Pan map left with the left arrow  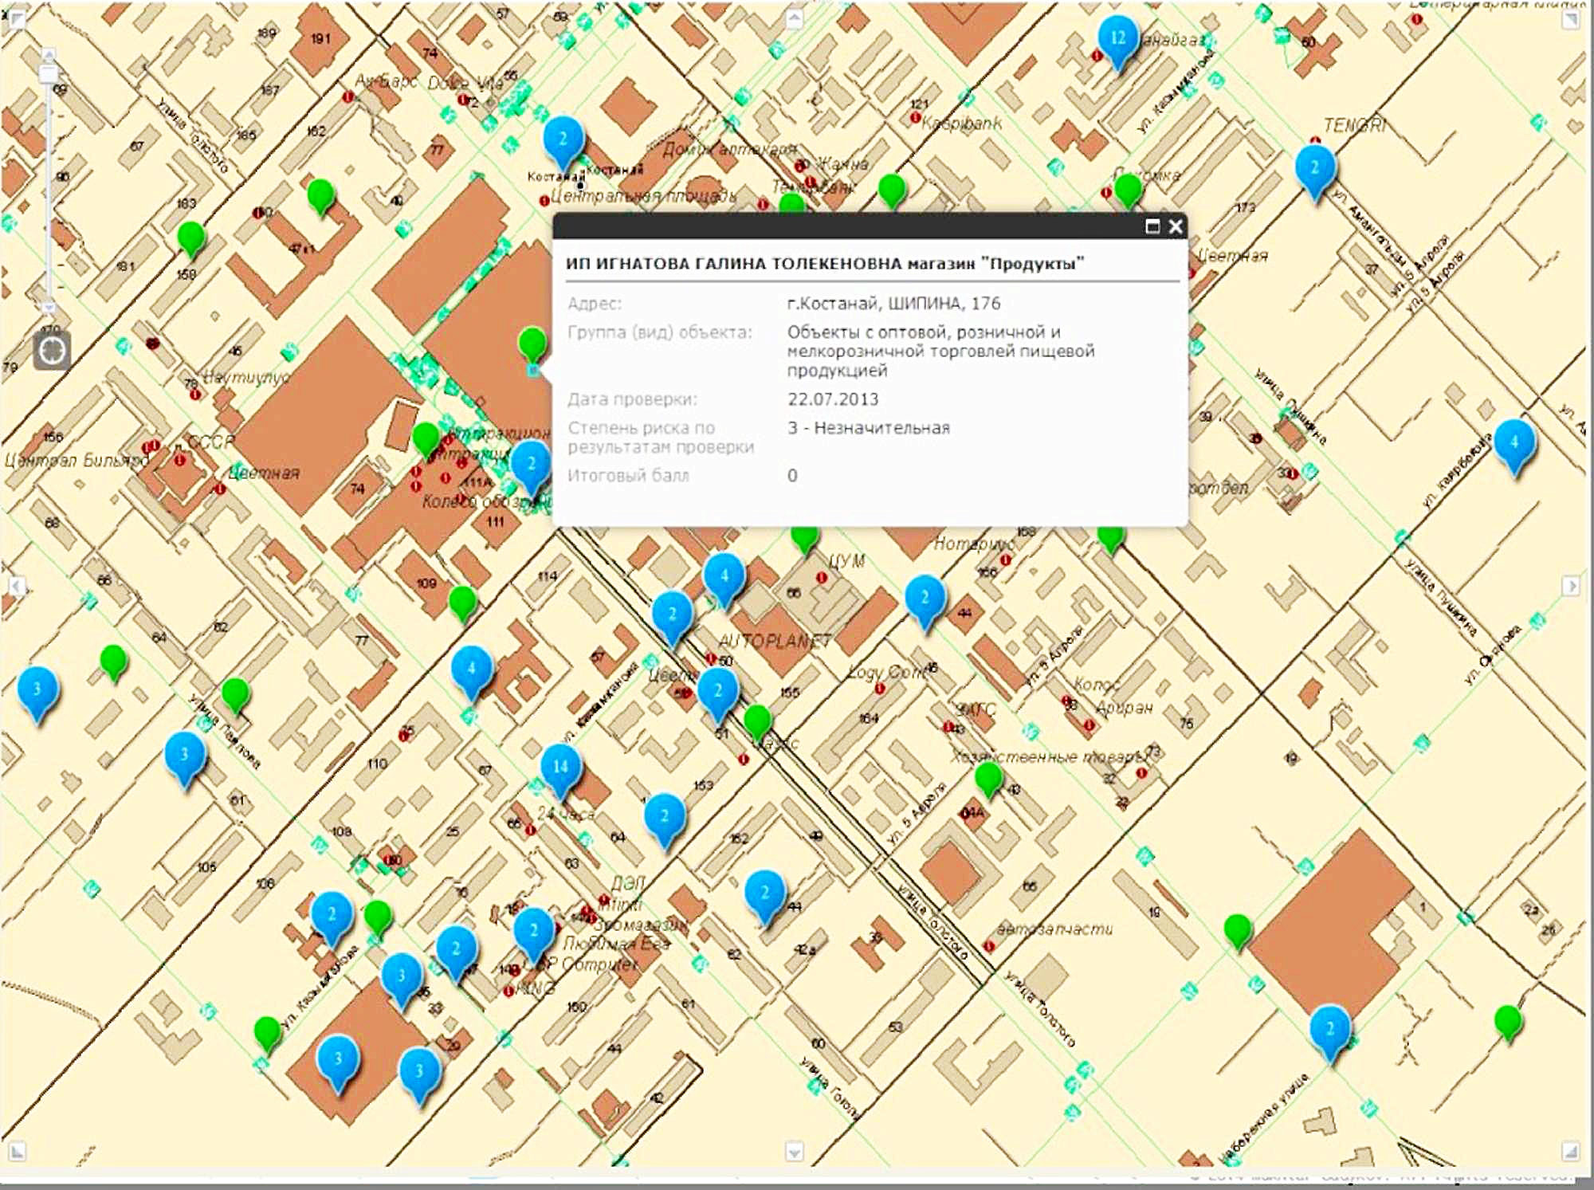click(x=16, y=587)
